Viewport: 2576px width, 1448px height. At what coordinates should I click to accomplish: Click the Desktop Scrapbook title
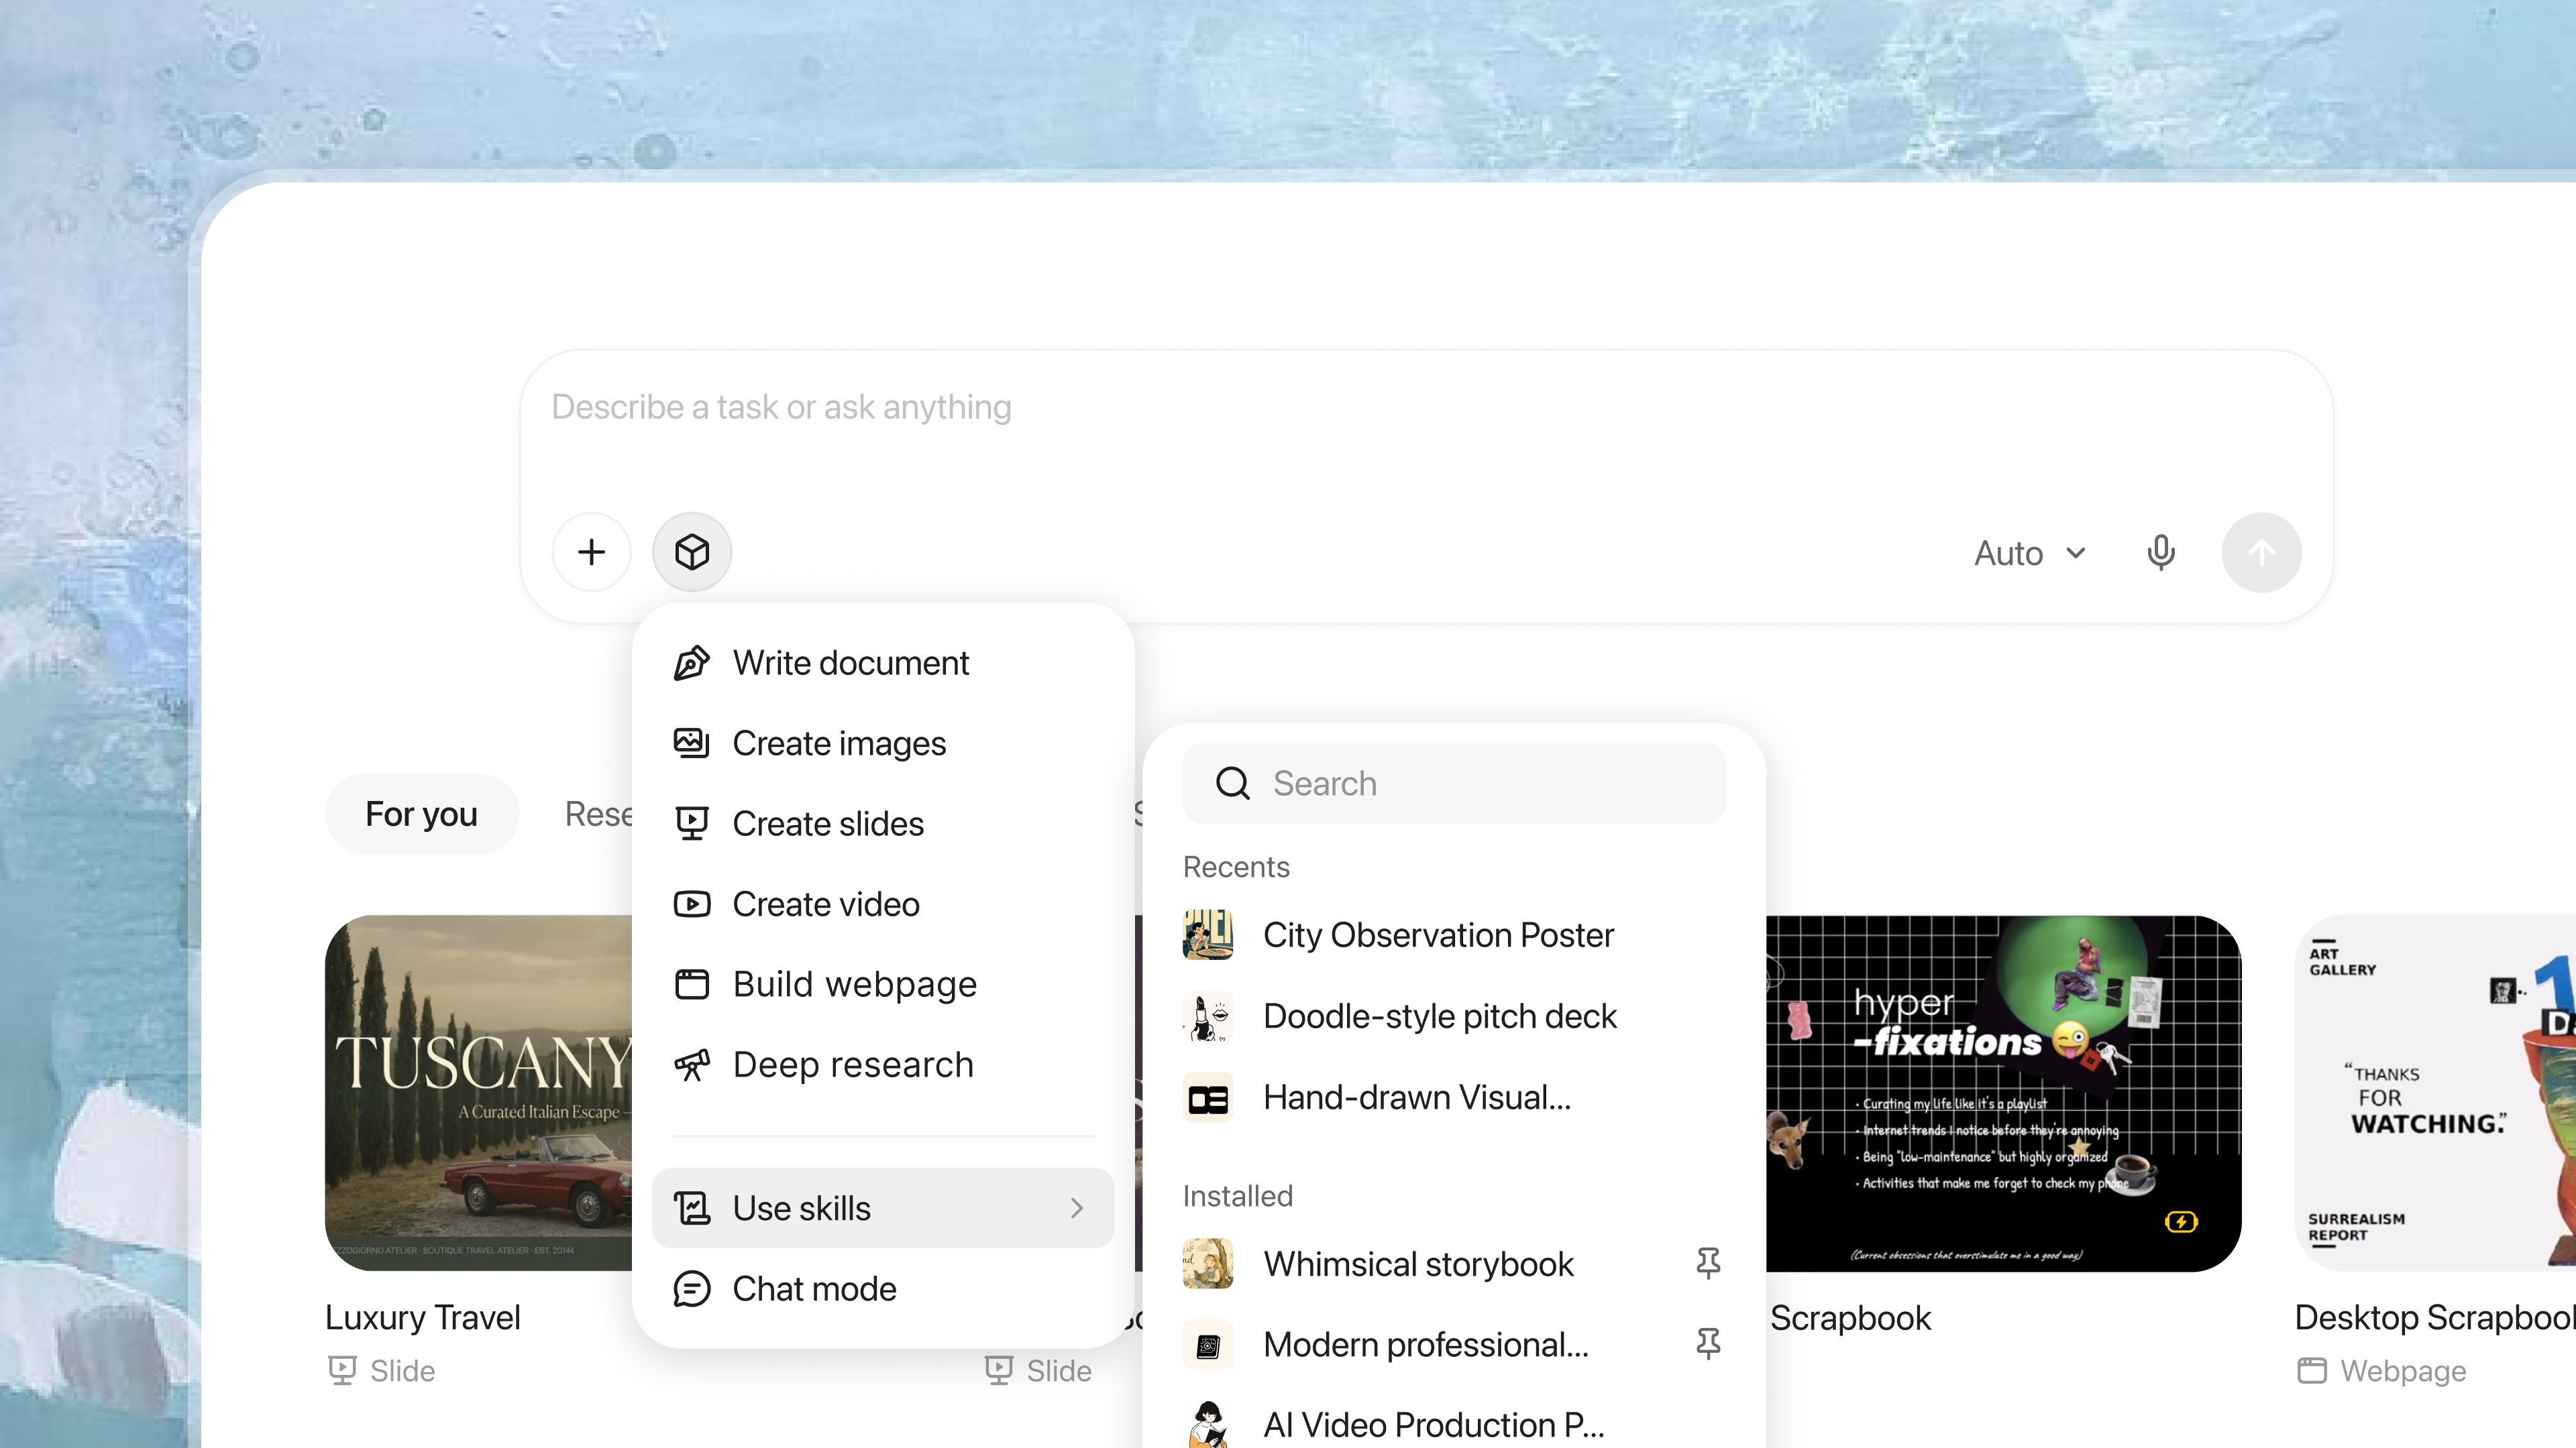point(2435,1318)
